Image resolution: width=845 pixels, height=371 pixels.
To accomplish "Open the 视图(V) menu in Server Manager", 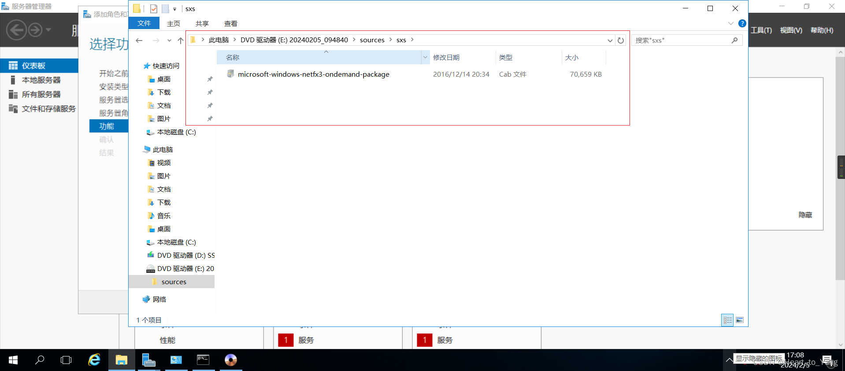I will 791,30.
